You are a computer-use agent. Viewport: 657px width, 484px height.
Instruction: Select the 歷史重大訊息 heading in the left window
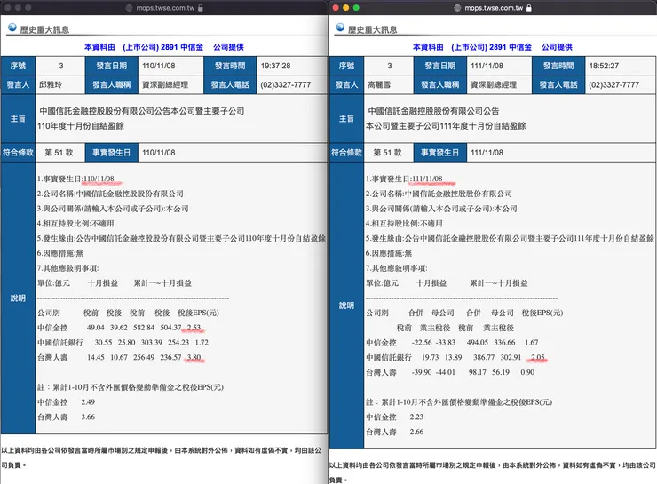coord(44,30)
